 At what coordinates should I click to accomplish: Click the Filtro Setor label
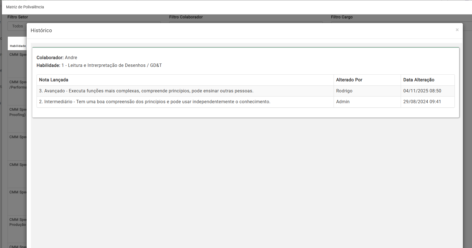point(17,17)
